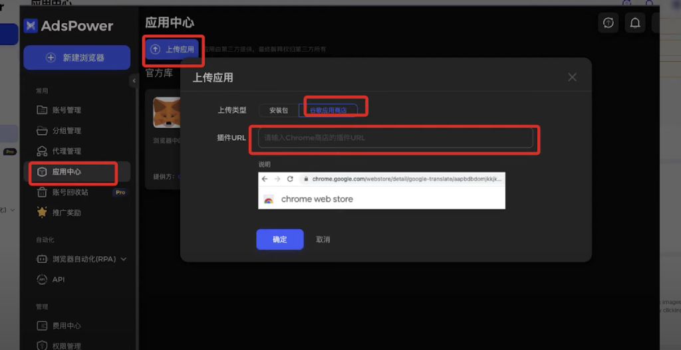Click the 代理管理 network icon
This screenshot has height=350, width=681.
42,151
